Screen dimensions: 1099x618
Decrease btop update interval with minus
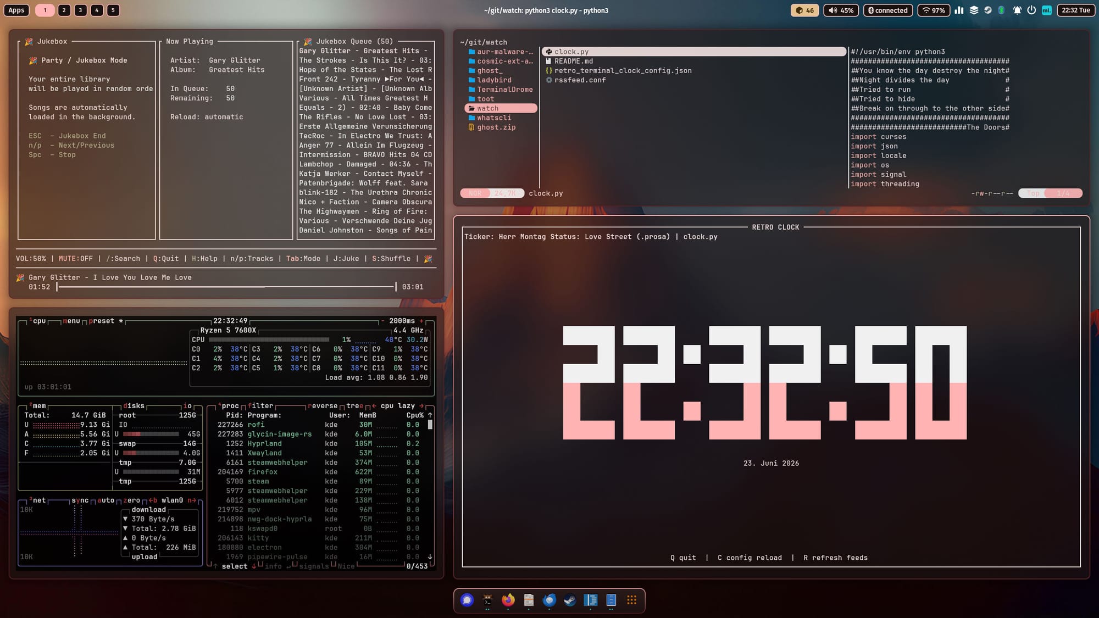[x=383, y=321]
